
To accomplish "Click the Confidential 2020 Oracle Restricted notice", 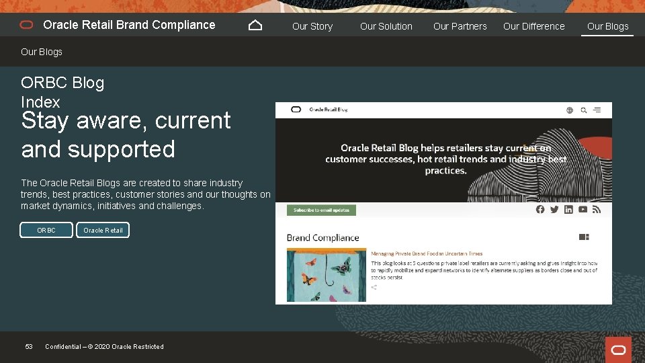I will click(105, 347).
